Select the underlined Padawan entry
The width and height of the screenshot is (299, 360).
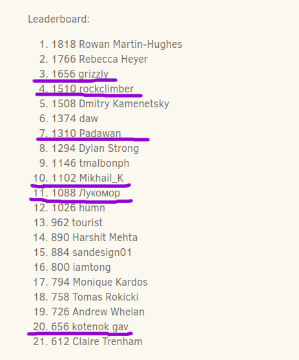pyautogui.click(x=80, y=133)
